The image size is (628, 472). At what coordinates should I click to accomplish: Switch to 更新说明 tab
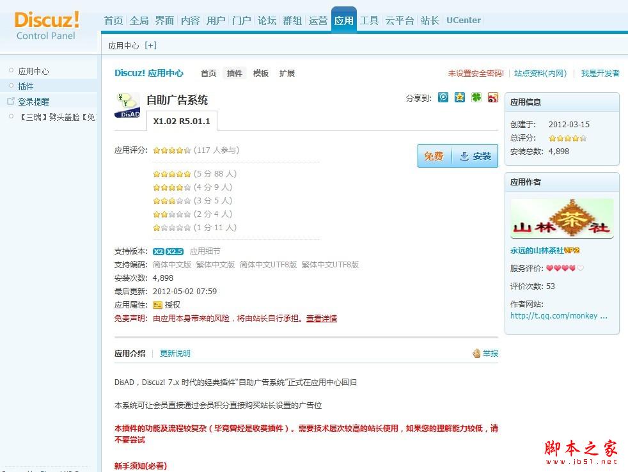pyautogui.click(x=175, y=354)
